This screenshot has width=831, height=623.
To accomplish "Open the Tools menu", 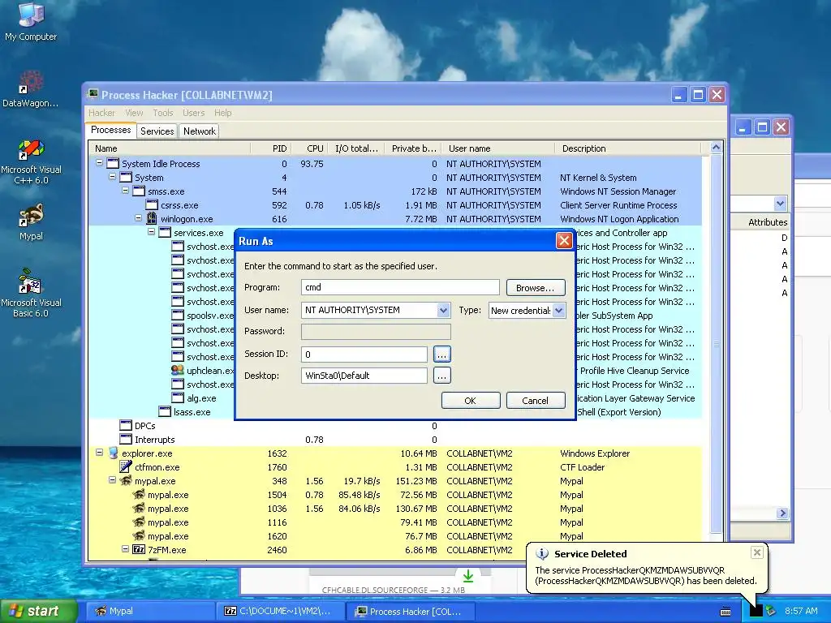I will point(163,113).
